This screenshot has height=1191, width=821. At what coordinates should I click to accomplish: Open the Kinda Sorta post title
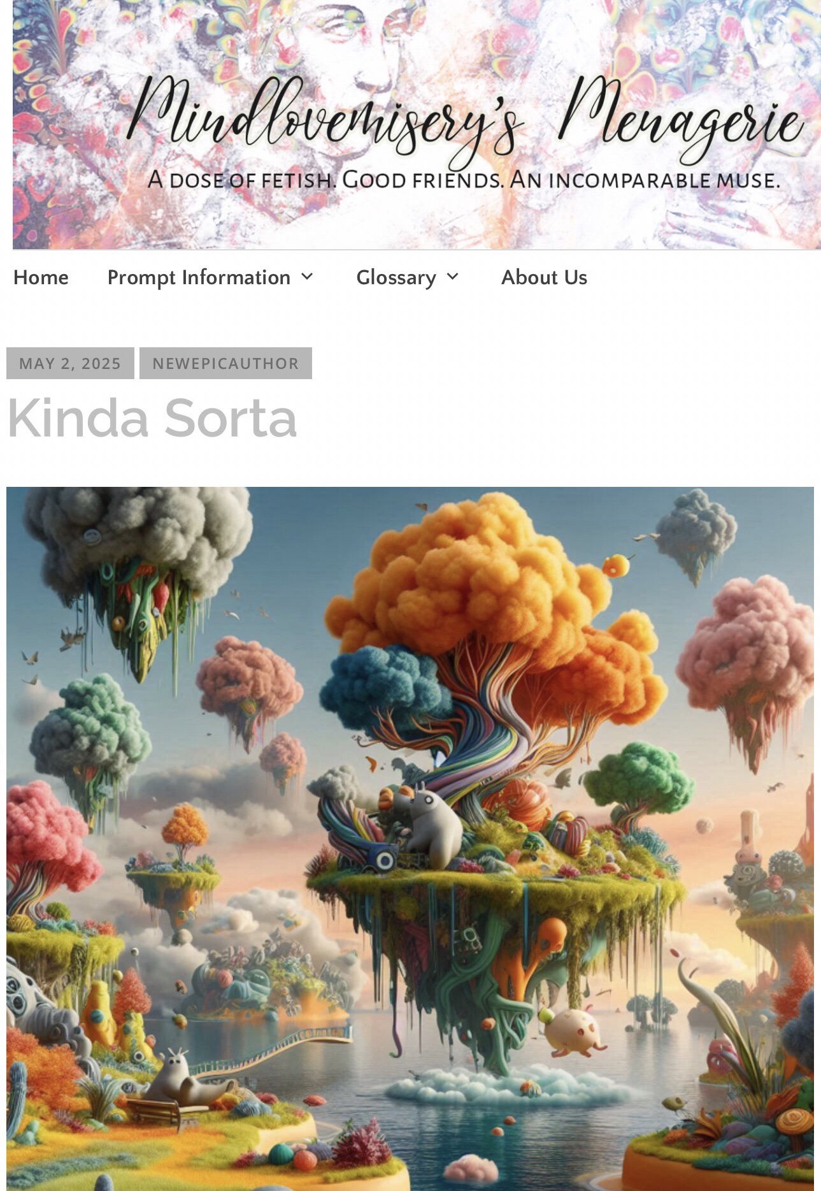[152, 418]
